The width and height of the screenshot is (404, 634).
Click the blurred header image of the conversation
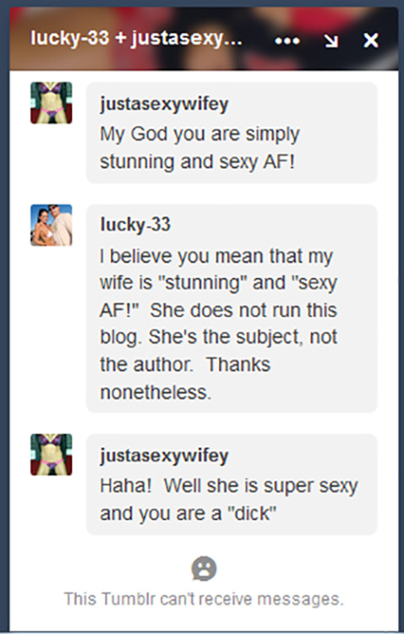[204, 39]
